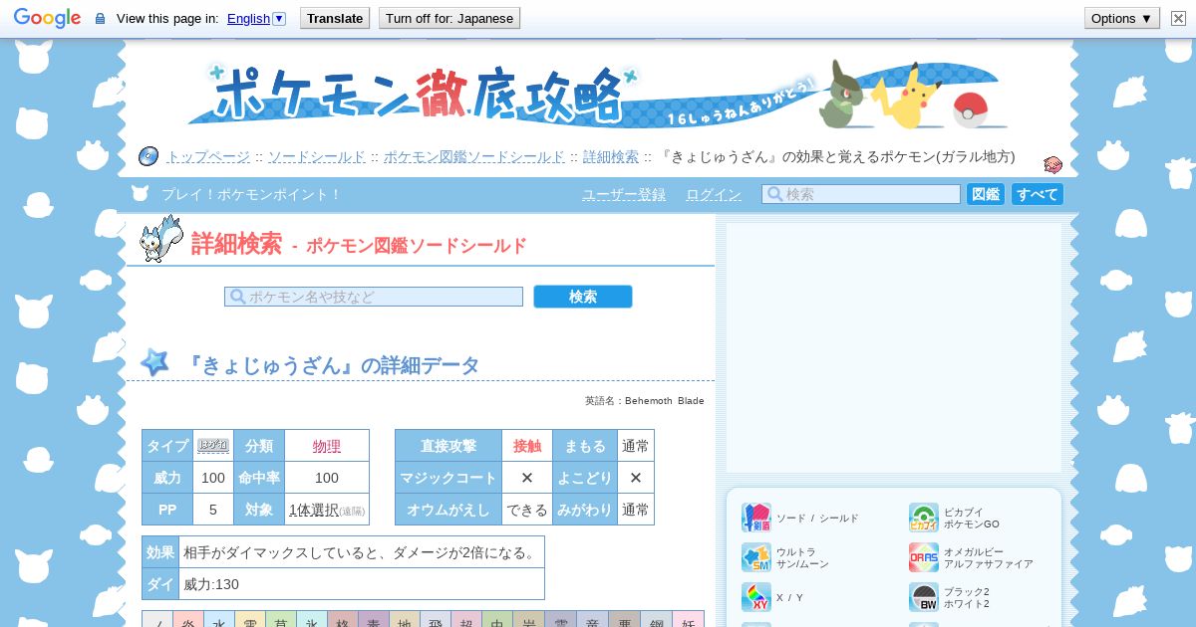
Task: Click the オウムがえし できる cell
Action: [527, 510]
